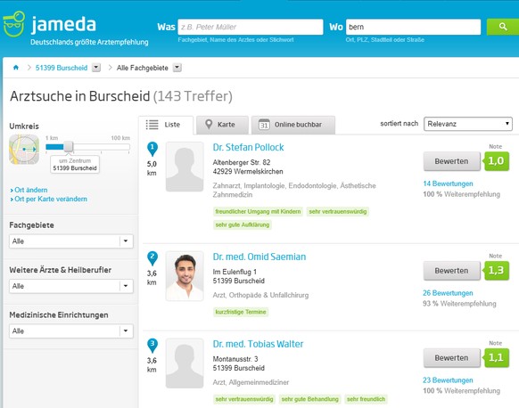Click Ort per Karte verändern link
This screenshot has width=519, height=408.
[51, 199]
